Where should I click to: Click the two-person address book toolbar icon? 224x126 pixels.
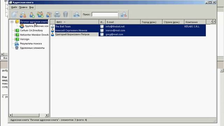point(23,14)
